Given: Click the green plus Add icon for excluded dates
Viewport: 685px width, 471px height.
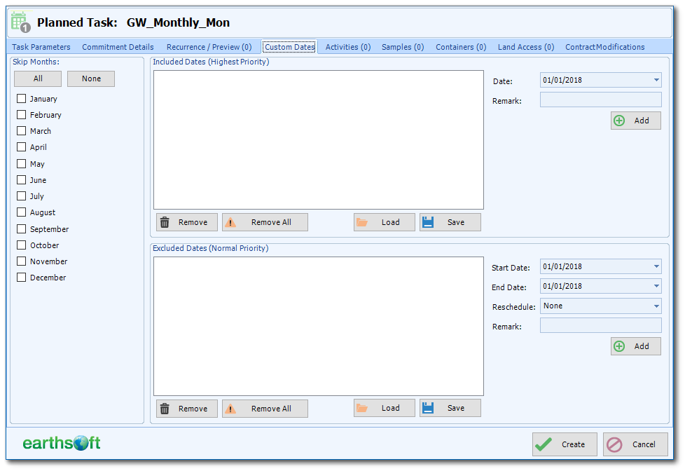Looking at the screenshot, I should (619, 346).
